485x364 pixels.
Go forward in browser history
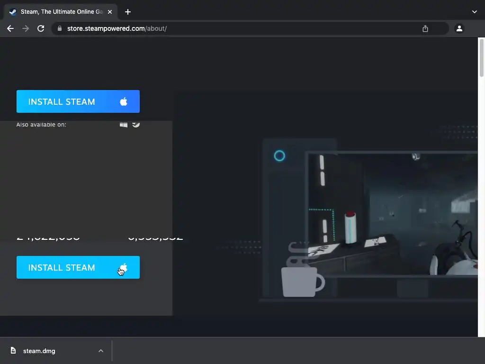26,28
